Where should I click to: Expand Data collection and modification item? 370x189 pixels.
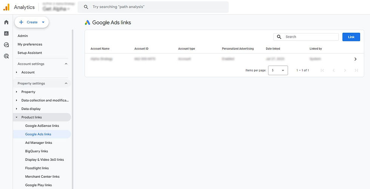pos(17,100)
